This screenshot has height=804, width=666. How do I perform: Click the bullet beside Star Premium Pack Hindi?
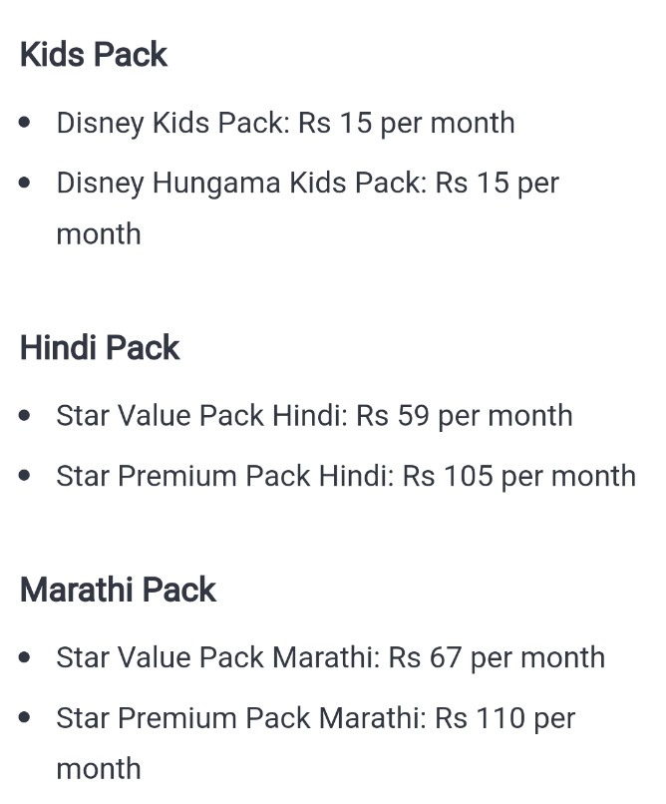pos(25,476)
